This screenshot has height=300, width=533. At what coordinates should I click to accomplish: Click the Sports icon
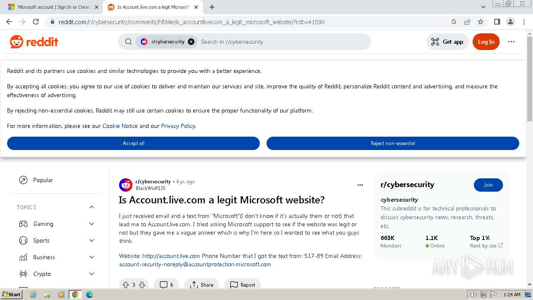(x=23, y=240)
